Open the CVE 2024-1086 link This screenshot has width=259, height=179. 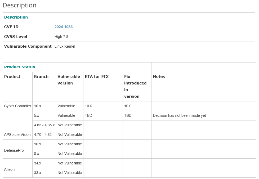tap(64, 27)
